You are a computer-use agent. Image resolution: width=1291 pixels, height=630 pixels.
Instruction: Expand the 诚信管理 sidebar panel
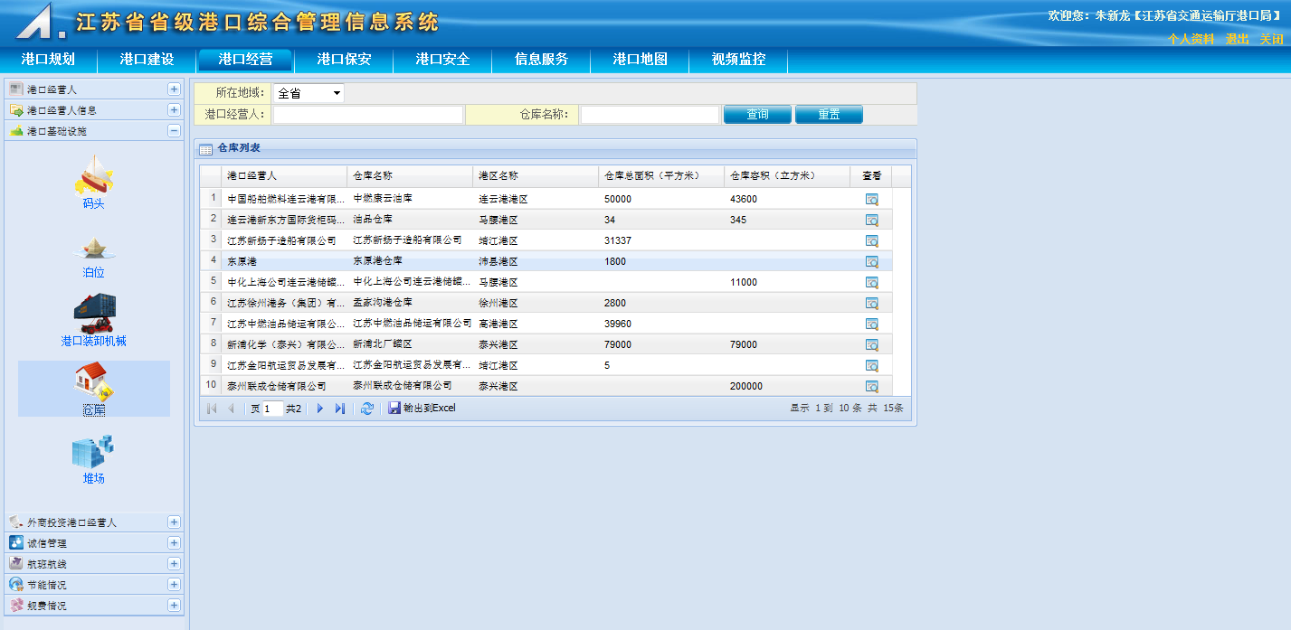pos(174,543)
